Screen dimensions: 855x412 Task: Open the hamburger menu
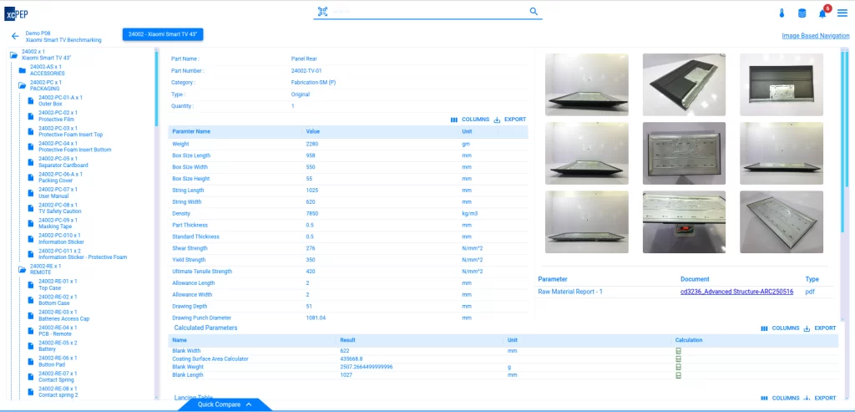[x=842, y=13]
